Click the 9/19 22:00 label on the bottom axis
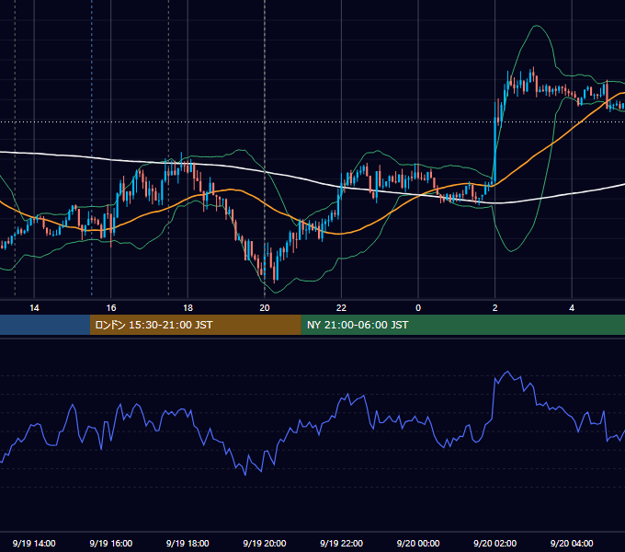625x552 pixels. [x=341, y=543]
